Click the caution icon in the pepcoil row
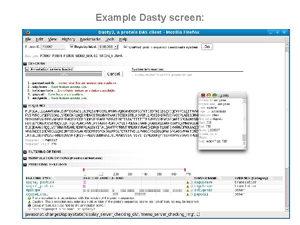The image size is (300, 225). click(187, 195)
